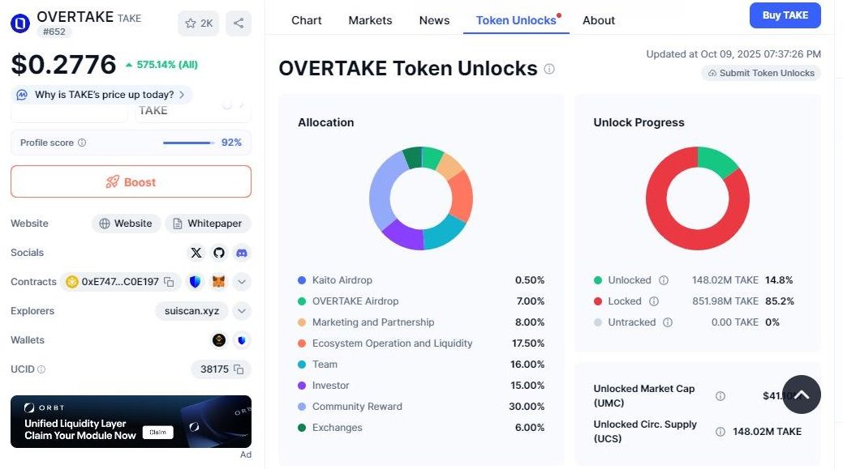Add TAKE to watchlist with star button
The width and height of the screenshot is (843, 469).
pyautogui.click(x=199, y=23)
